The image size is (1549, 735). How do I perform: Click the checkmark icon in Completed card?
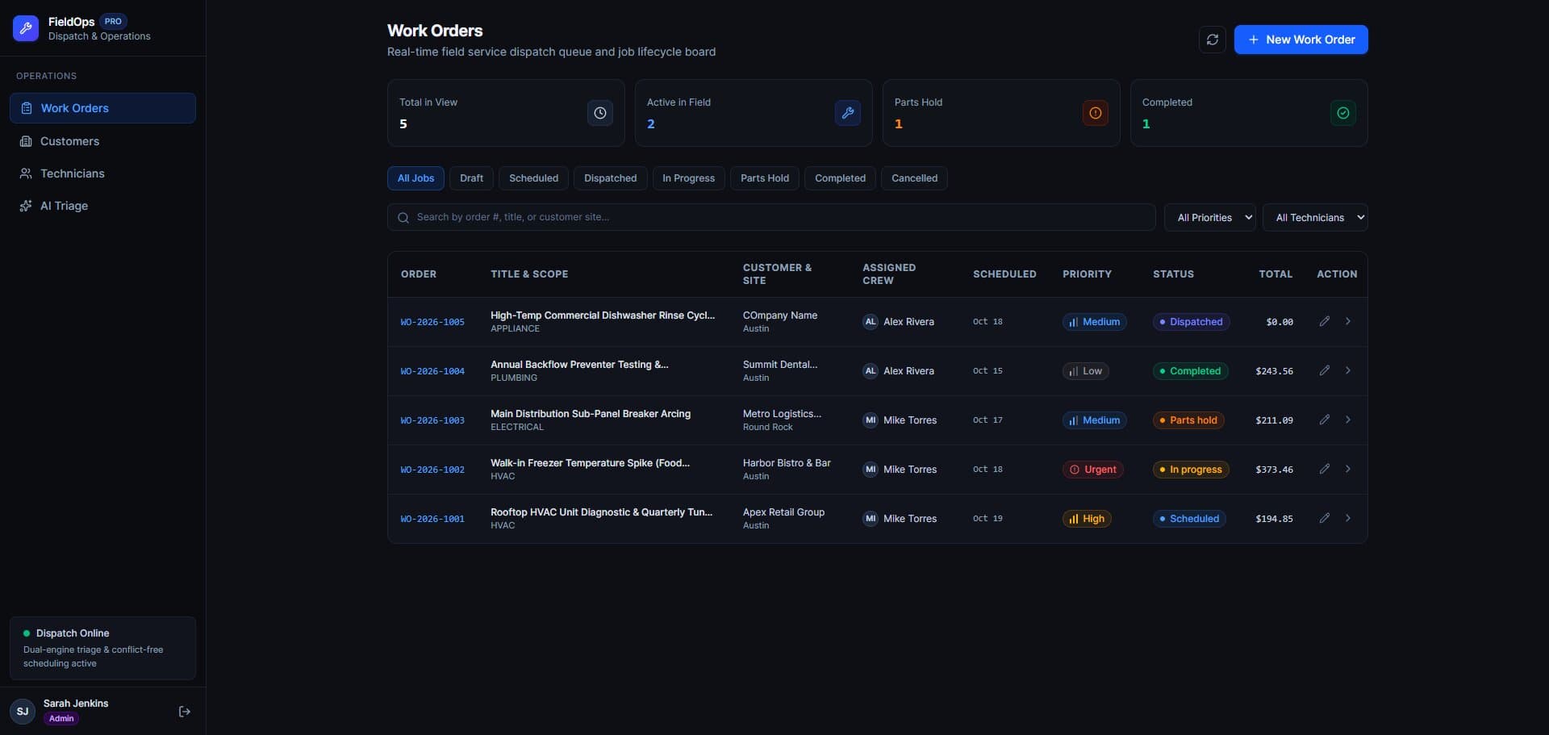tap(1343, 113)
